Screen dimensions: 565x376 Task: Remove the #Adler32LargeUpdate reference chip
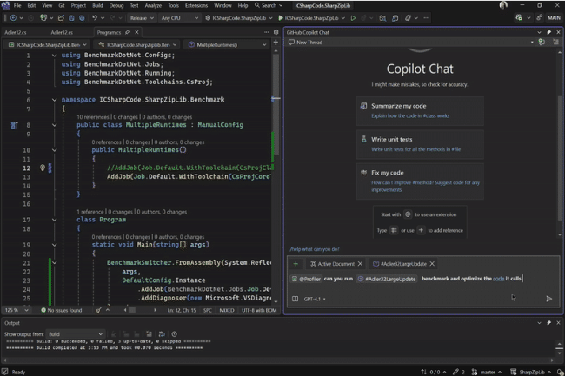[x=432, y=263]
